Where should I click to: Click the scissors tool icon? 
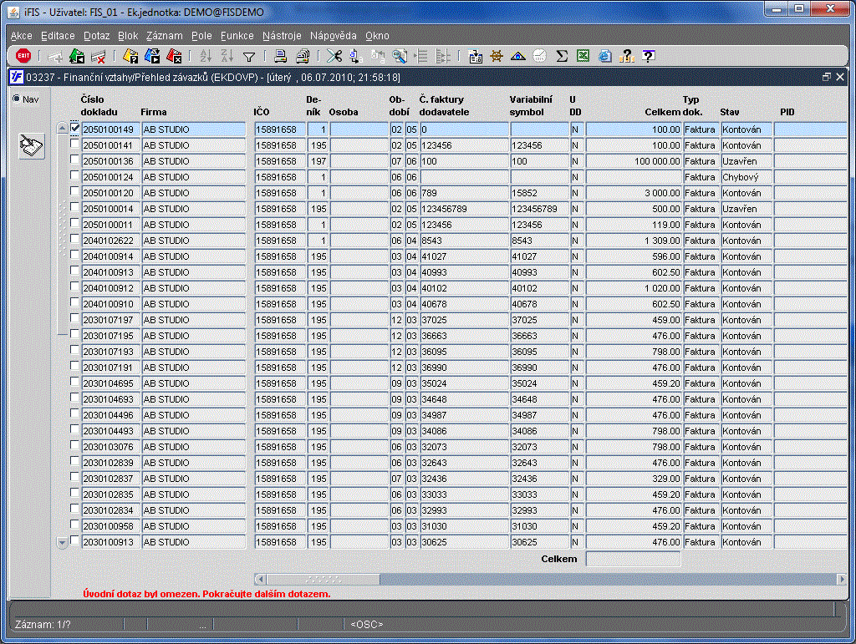pos(334,57)
